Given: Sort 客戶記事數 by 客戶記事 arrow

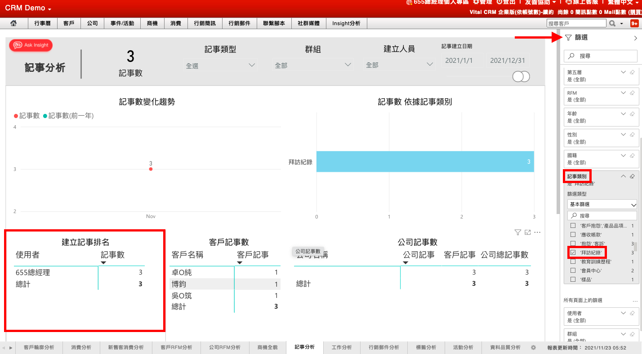Looking at the screenshot, I should coord(240,262).
